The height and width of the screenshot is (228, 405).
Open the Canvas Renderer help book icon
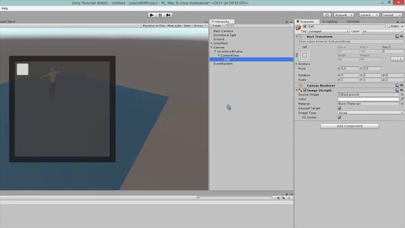point(397,85)
